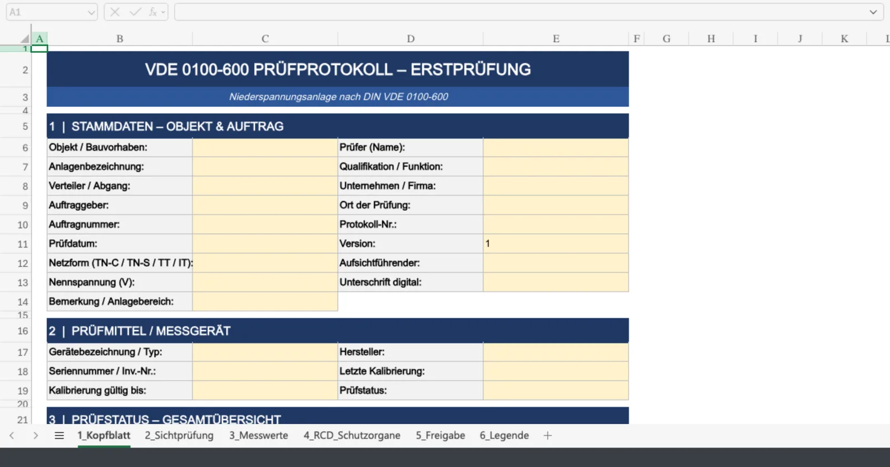Select column H header
Viewport: 890px width, 467px height.
711,38
